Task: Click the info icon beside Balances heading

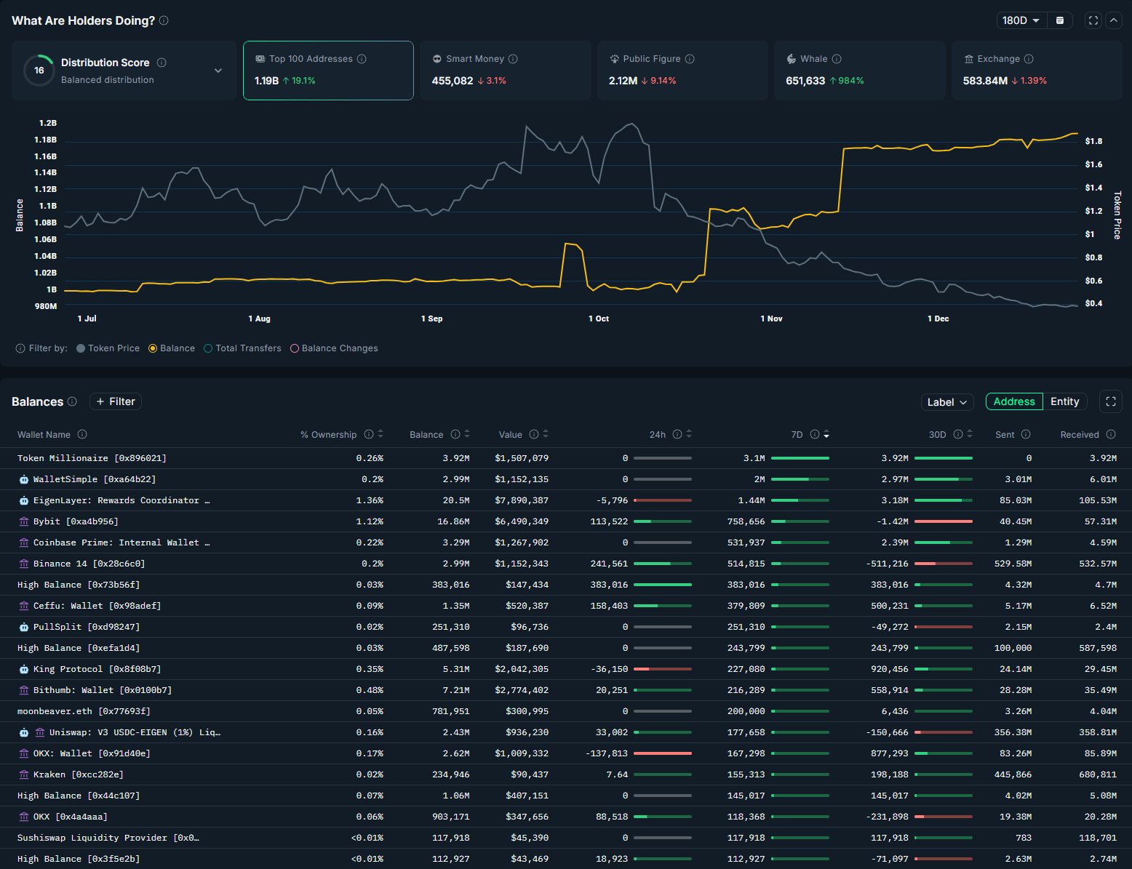Action: click(72, 401)
